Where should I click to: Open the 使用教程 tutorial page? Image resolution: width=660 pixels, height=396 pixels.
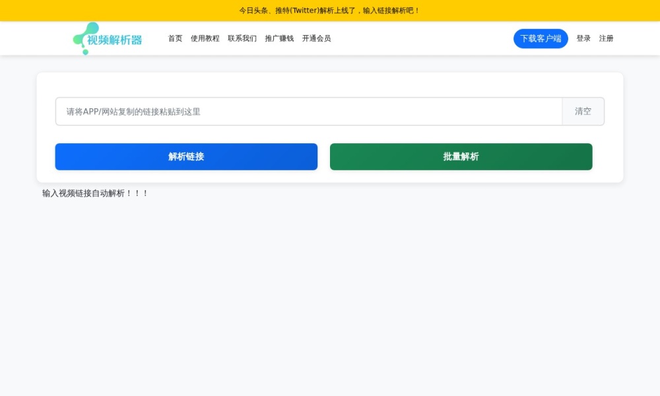coord(205,38)
